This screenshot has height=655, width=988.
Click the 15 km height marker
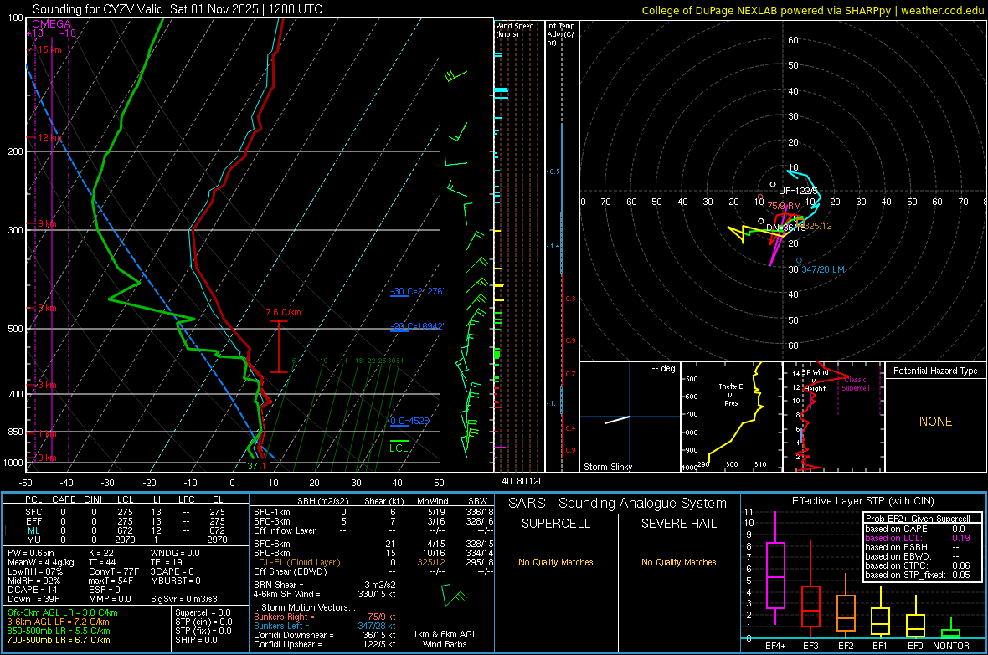(x=49, y=49)
